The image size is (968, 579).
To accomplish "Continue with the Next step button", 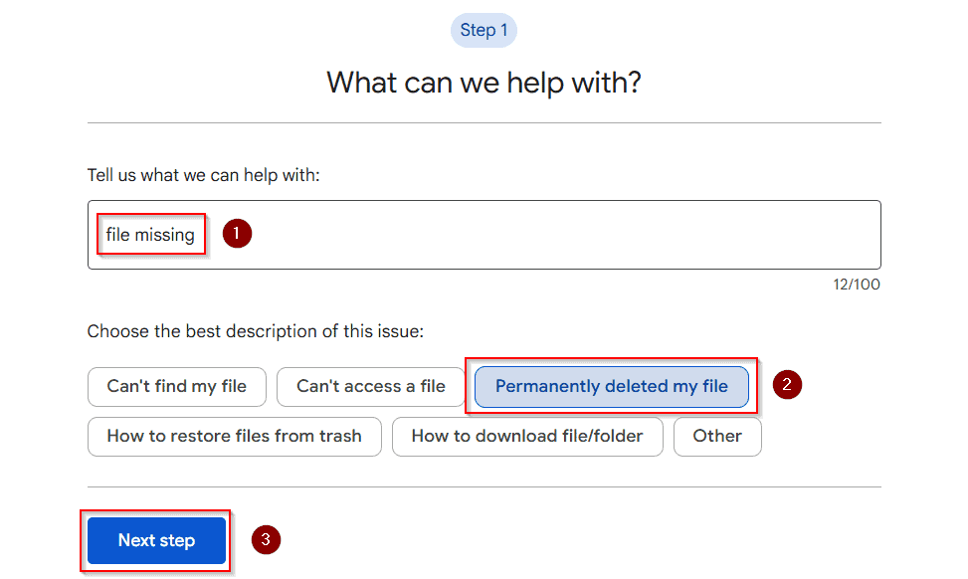I will [x=157, y=541].
